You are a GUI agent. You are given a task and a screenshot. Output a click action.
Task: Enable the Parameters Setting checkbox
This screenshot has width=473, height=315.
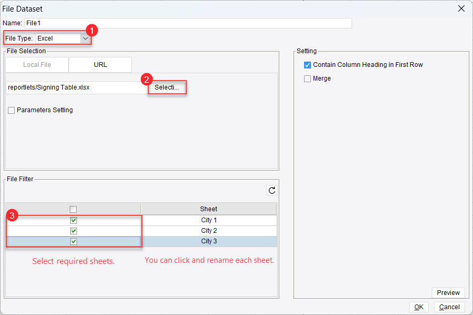pyautogui.click(x=11, y=110)
